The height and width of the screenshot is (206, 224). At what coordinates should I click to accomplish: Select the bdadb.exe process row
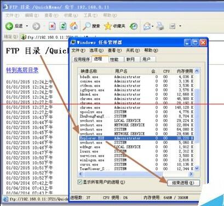tap(136, 77)
